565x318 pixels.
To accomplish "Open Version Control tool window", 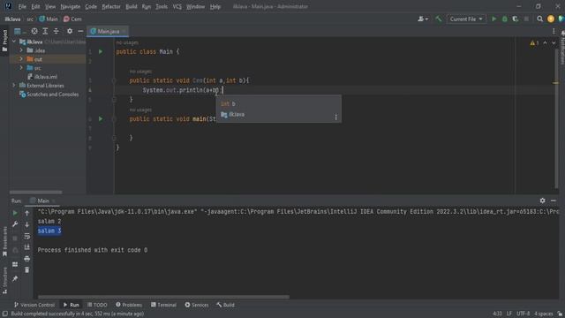I will [x=34, y=305].
